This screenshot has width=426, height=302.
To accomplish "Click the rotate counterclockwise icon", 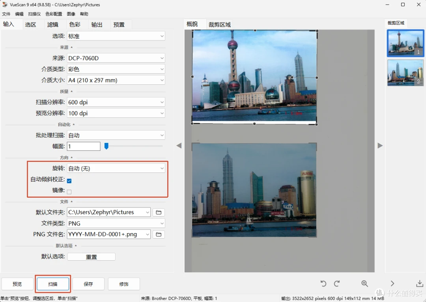I will 323,283.
